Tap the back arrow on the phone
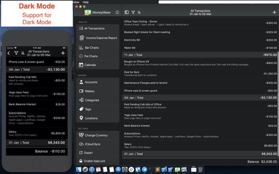Image resolution: width=279 pixels, height=174 pixels. click(9, 53)
